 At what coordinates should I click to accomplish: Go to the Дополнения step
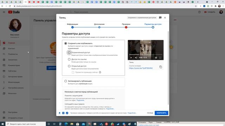(x=99, y=26)
